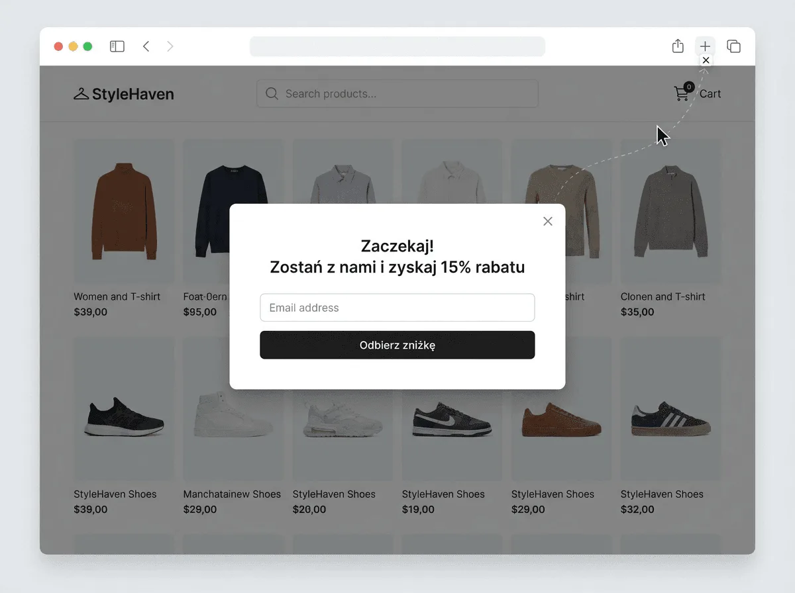This screenshot has width=795, height=593.
Task: Click the Clonen and T-shirt product title
Action: [662, 296]
